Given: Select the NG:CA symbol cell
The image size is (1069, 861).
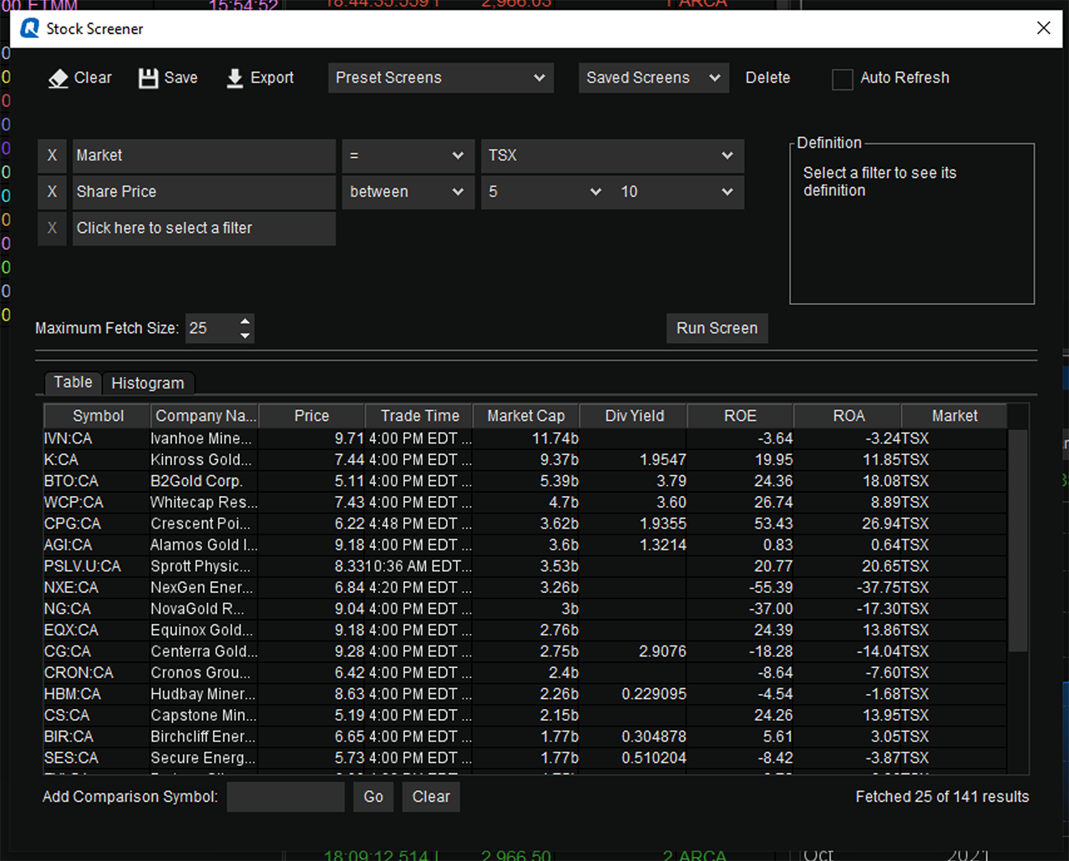Looking at the screenshot, I should [97, 609].
